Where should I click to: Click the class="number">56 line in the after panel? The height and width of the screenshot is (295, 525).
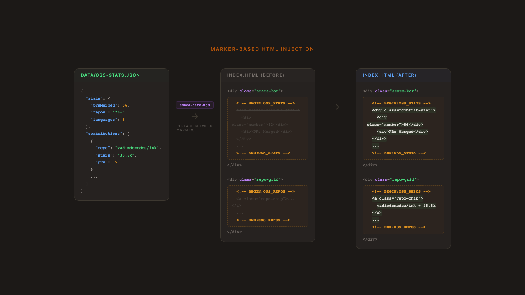coord(395,125)
